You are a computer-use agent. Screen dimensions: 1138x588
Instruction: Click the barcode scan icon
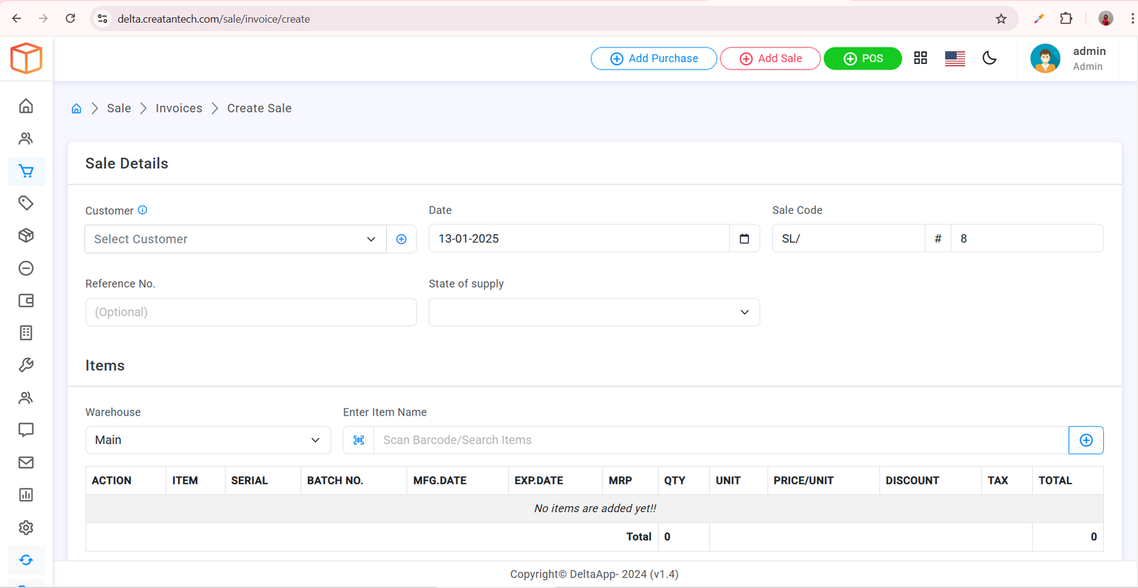[358, 440]
